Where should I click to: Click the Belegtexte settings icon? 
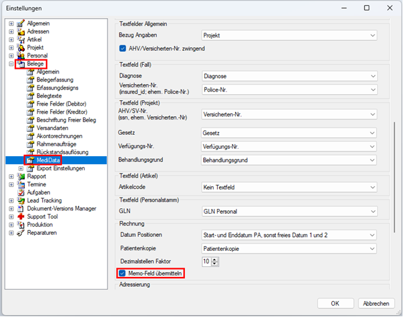(x=31, y=96)
